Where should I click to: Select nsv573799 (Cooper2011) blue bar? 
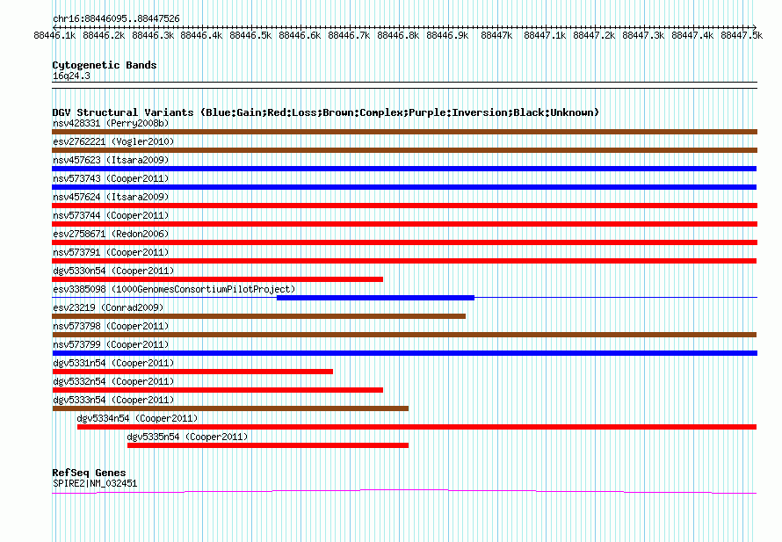point(404,353)
